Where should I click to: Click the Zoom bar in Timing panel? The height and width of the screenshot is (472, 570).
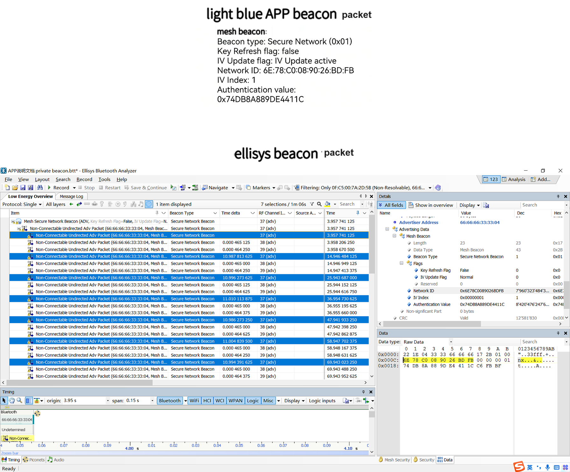click(185, 453)
